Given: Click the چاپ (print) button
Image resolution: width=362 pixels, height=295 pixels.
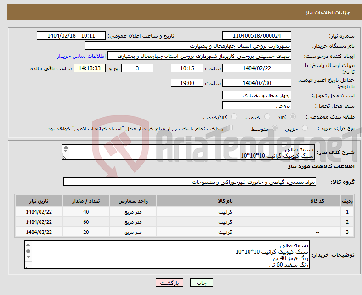Looking at the screenshot, I should pos(201,283).
